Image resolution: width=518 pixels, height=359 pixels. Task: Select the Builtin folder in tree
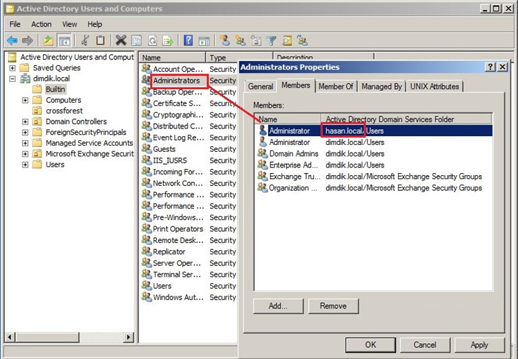(56, 90)
